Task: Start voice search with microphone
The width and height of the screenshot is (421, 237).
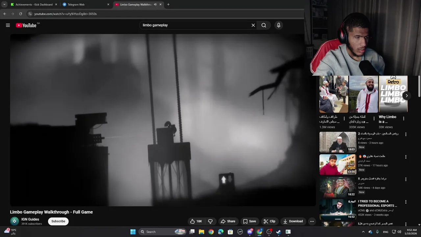Action: [x=279, y=25]
